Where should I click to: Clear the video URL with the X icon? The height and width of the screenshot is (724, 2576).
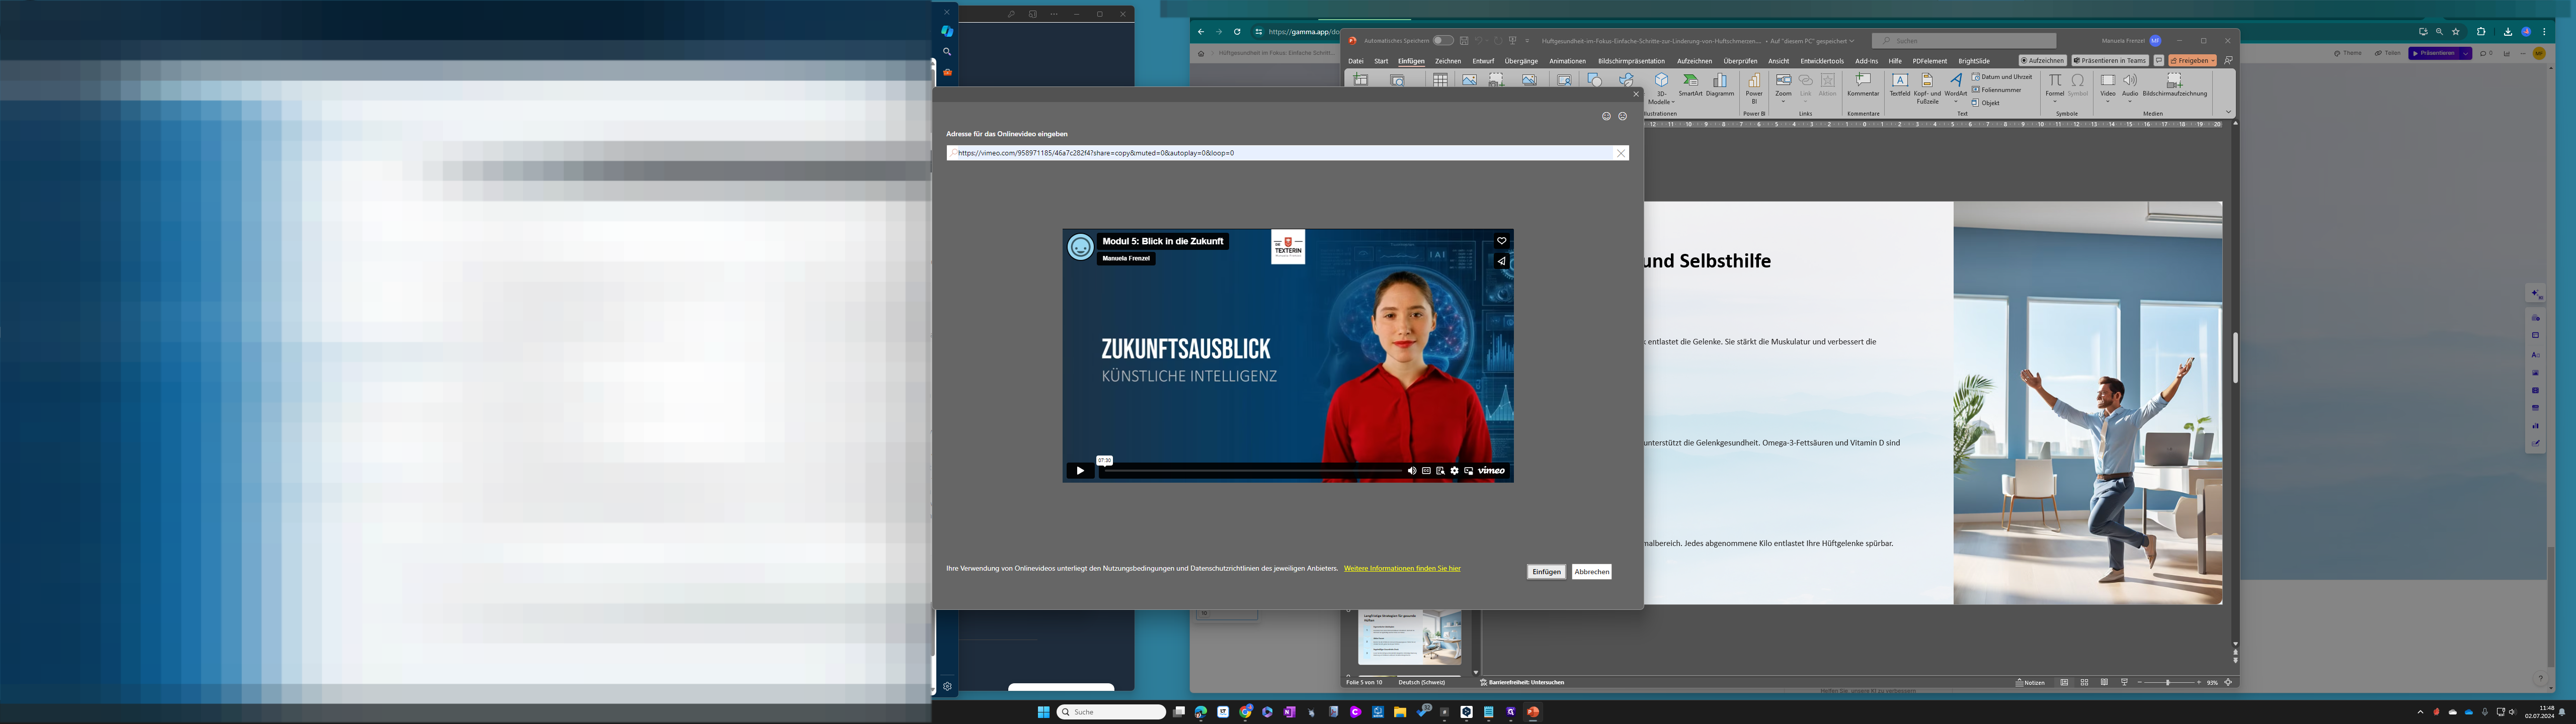click(x=1621, y=153)
